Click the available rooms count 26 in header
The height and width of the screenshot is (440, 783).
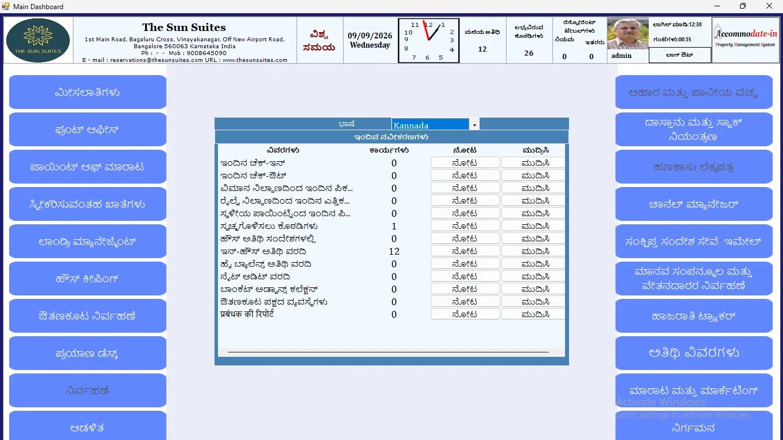click(529, 53)
